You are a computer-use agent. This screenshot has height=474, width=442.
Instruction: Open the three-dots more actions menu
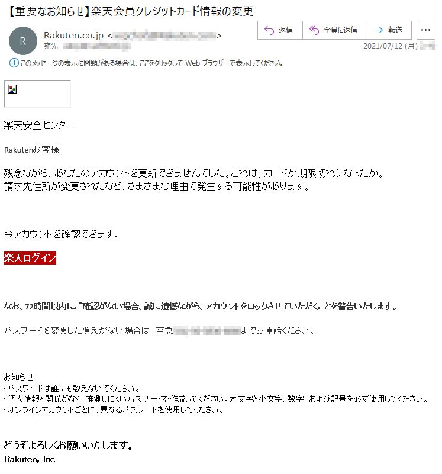pos(425,30)
